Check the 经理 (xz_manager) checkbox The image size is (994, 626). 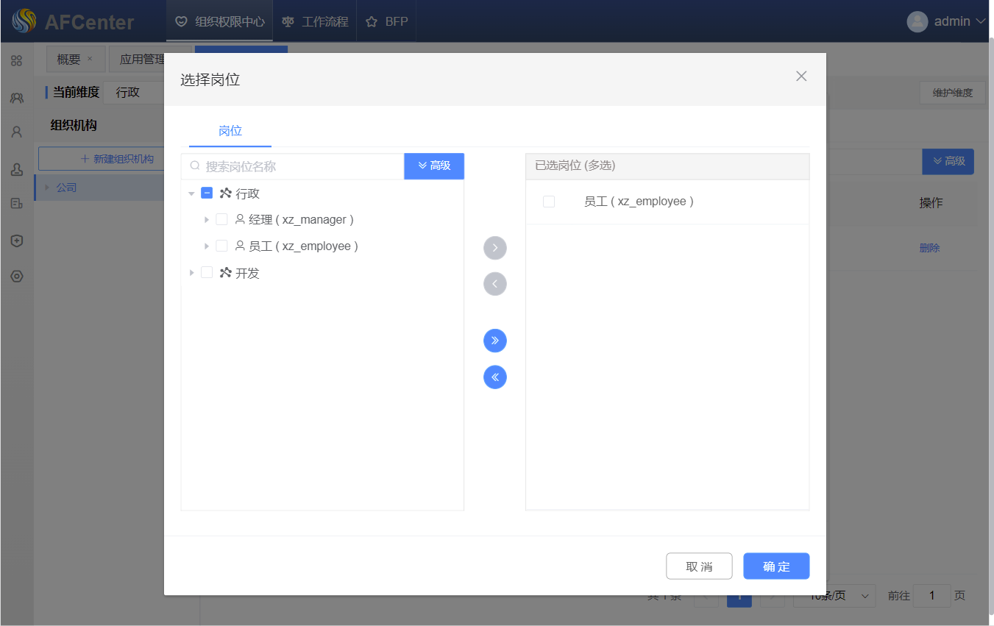(221, 219)
